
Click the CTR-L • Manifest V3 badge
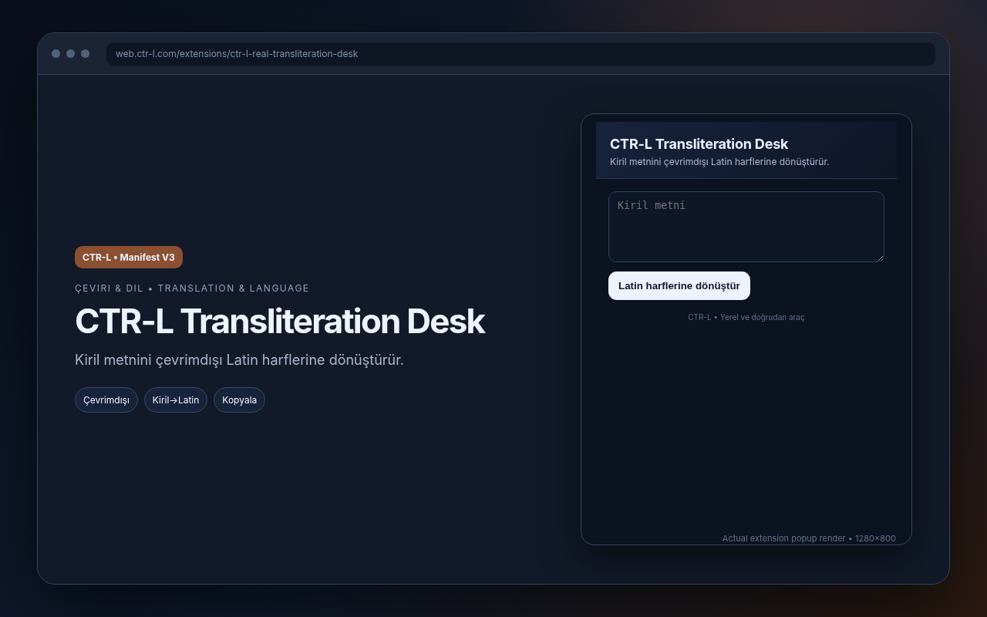(x=129, y=258)
